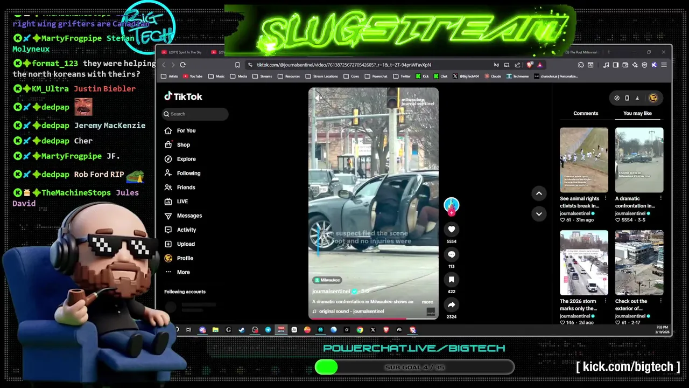Open the Friends page

click(180, 187)
